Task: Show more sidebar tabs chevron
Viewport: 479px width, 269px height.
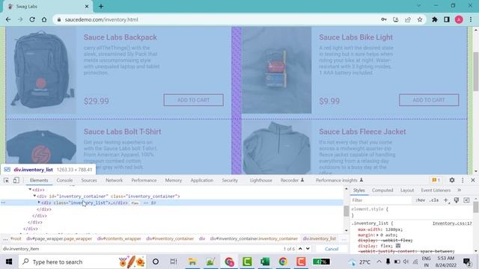Action: [459, 190]
